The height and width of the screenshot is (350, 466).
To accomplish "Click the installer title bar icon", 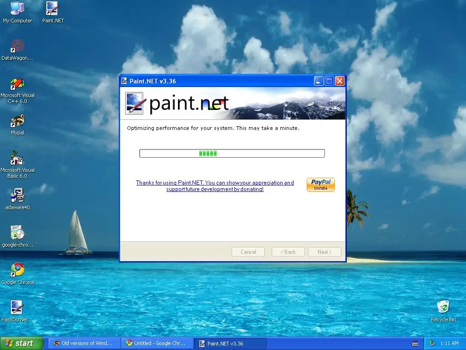I will tap(124, 81).
